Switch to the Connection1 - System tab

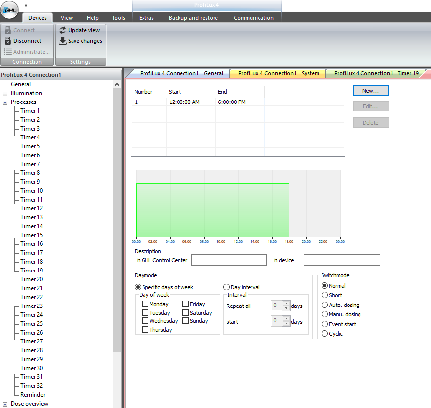(x=279, y=73)
